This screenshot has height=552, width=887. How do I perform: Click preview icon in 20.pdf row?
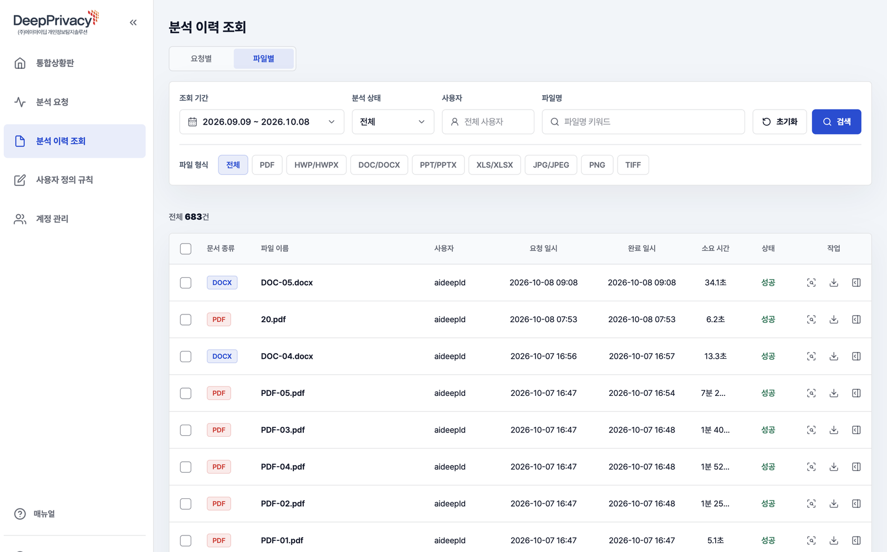click(x=811, y=319)
